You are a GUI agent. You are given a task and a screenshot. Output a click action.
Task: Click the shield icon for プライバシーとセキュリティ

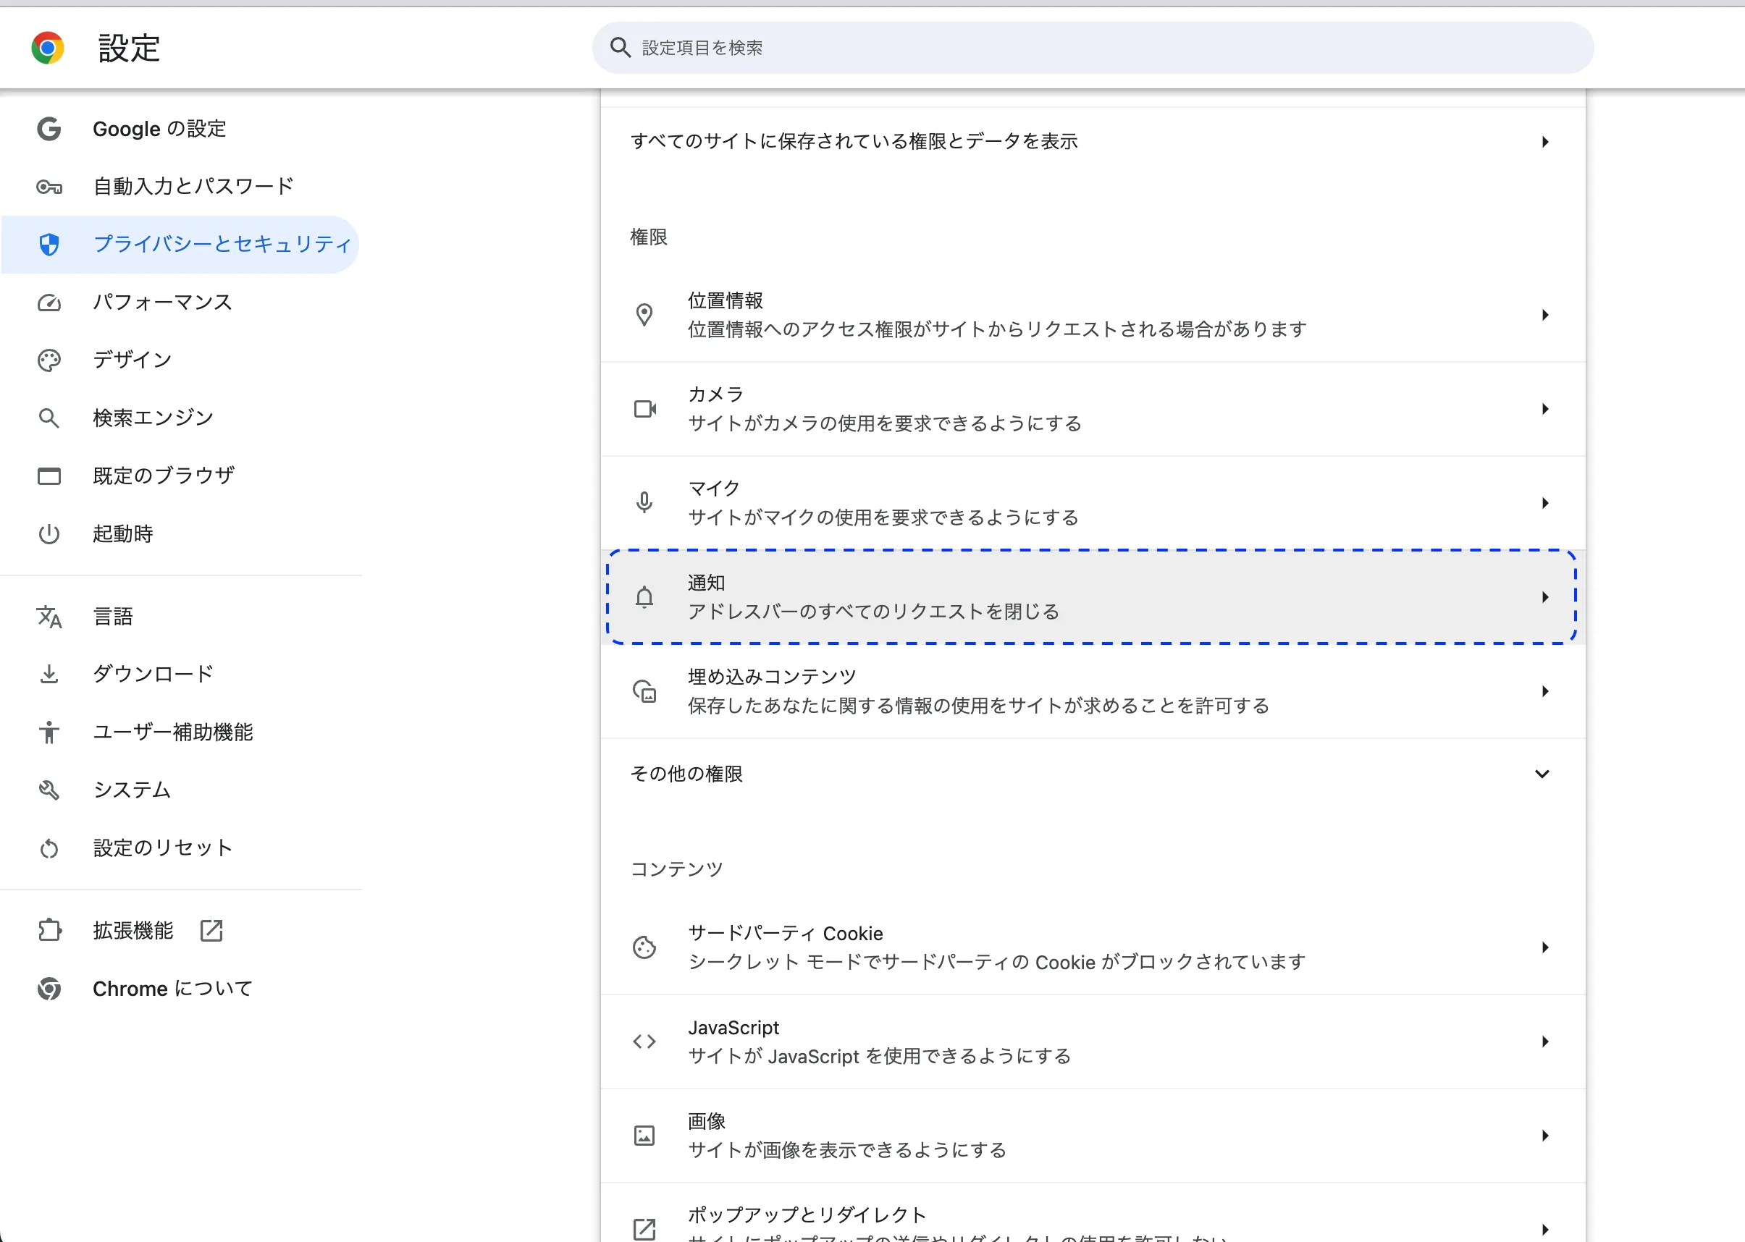click(49, 245)
